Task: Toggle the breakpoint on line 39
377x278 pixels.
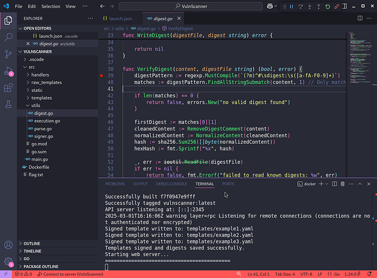Action: pyautogui.click(x=101, y=75)
